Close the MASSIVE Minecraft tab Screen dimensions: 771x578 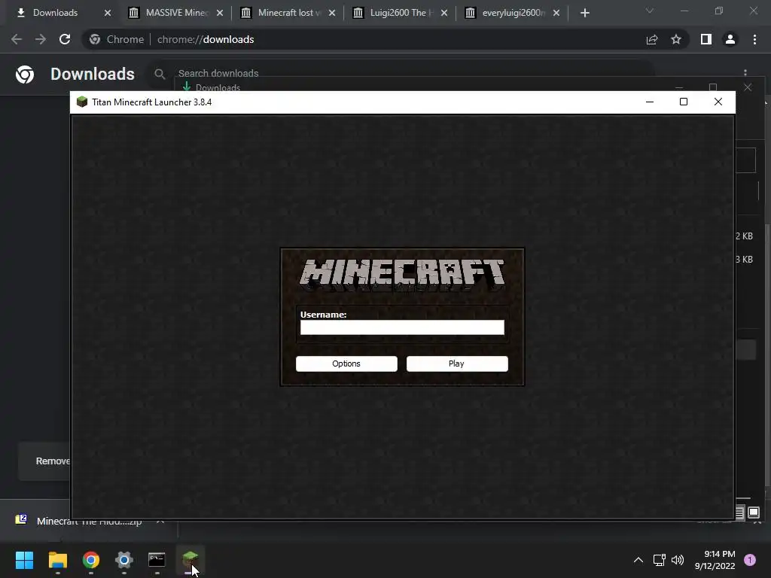(220, 13)
